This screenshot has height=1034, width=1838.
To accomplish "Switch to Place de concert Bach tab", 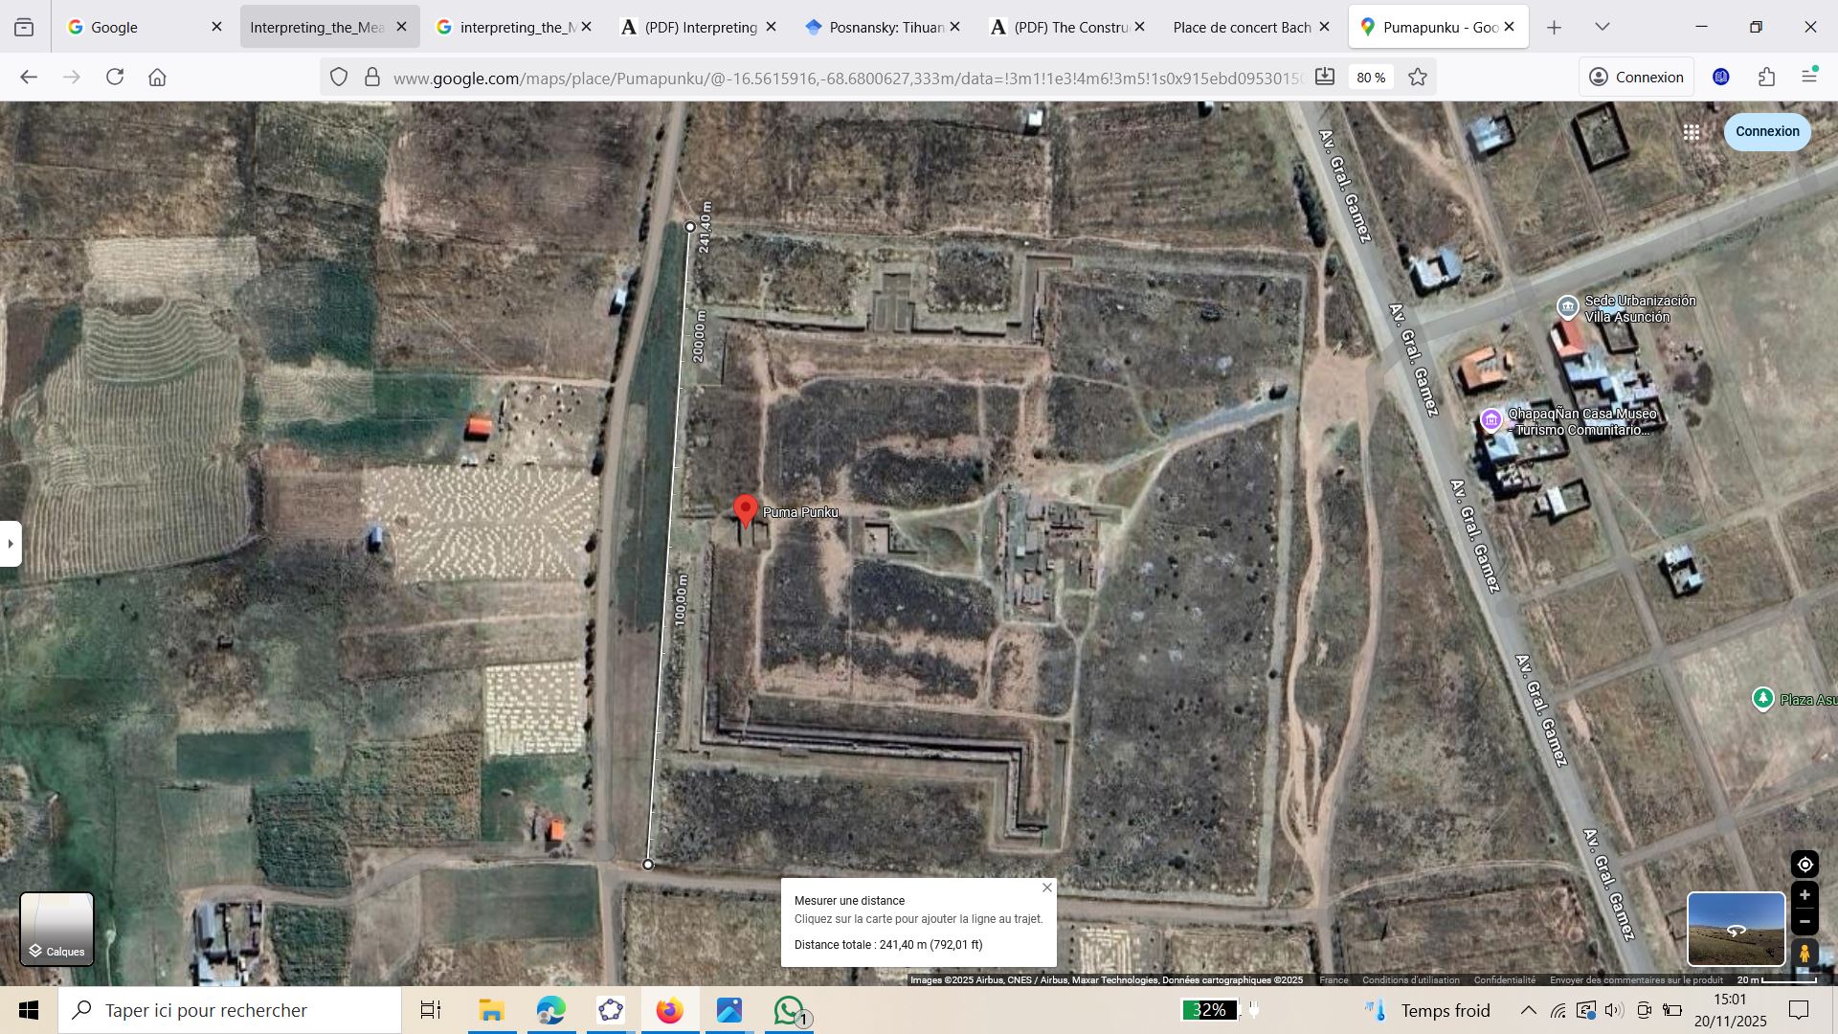I will [x=1242, y=27].
